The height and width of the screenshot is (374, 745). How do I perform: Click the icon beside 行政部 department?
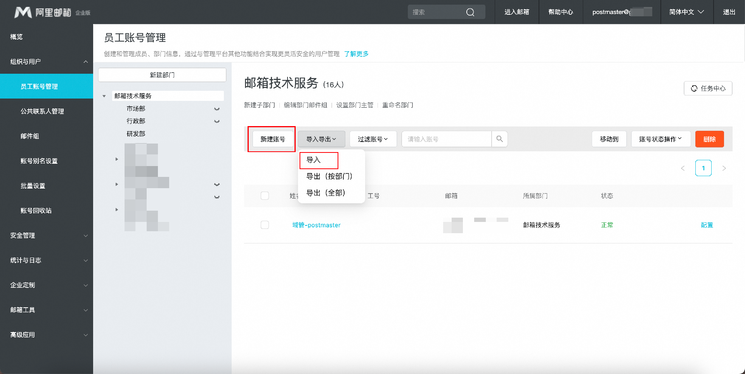[217, 121]
